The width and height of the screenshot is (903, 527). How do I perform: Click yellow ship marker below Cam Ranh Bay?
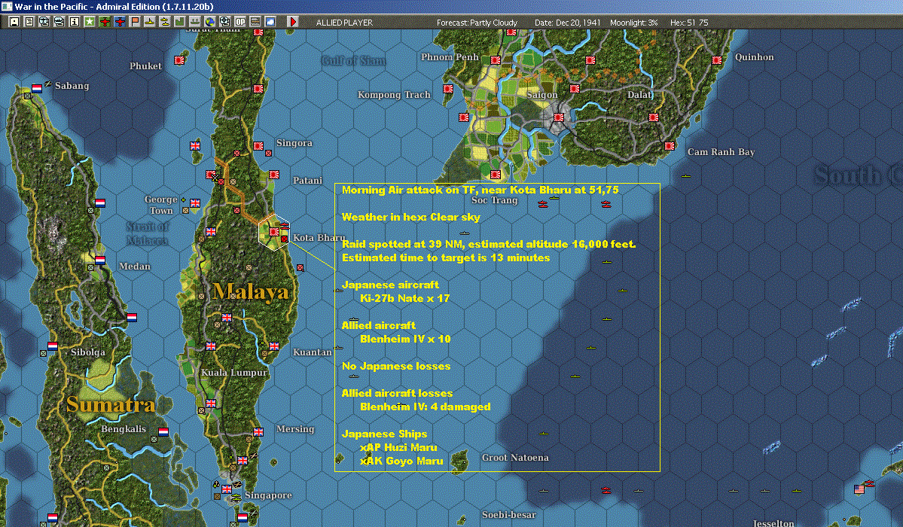(x=685, y=175)
